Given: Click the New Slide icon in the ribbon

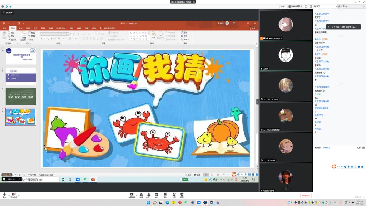Looking at the screenshot, I should coord(24,36).
